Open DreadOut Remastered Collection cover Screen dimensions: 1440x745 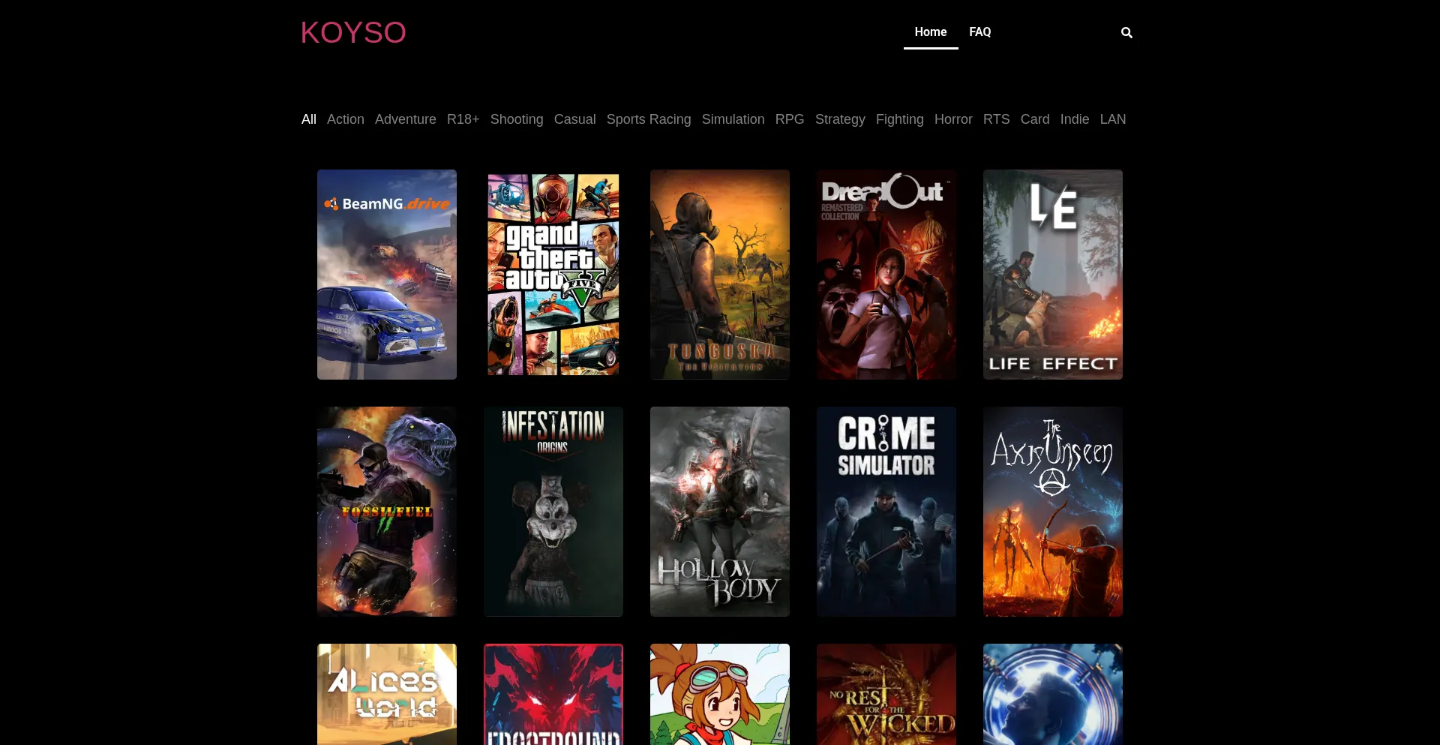coord(886,275)
